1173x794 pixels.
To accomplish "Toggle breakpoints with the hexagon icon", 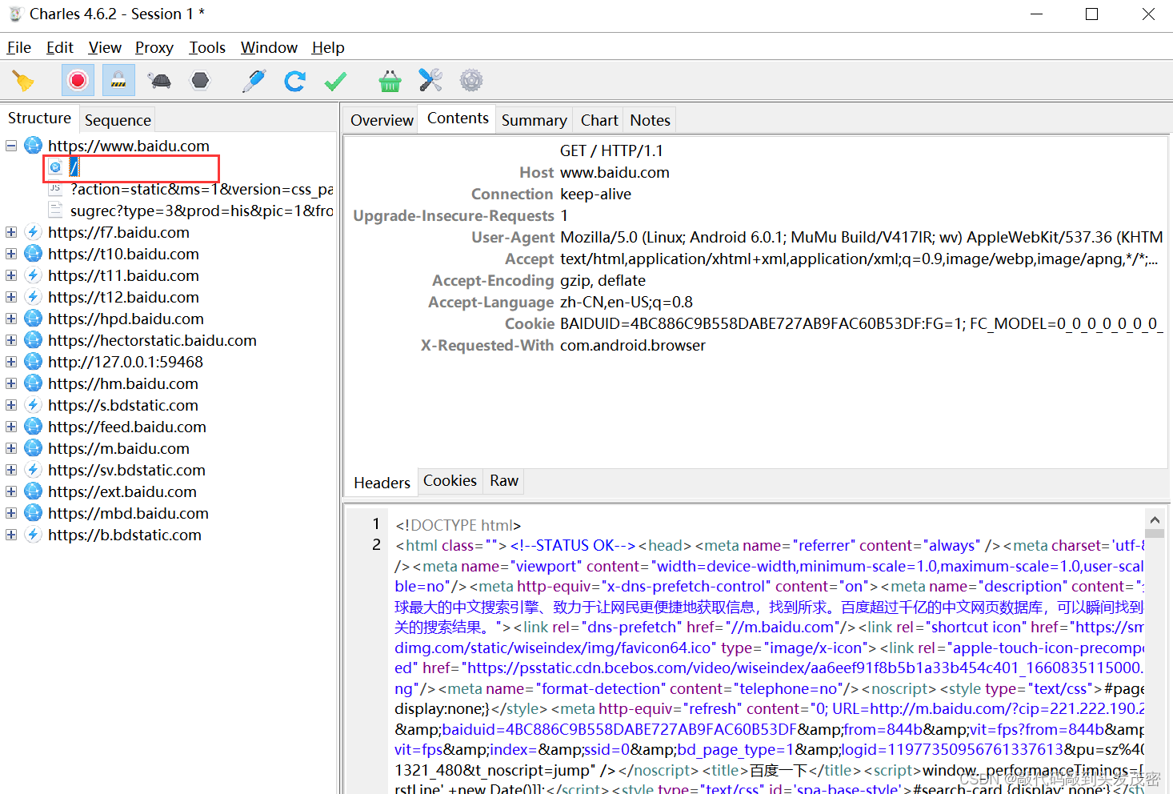I will [200, 81].
